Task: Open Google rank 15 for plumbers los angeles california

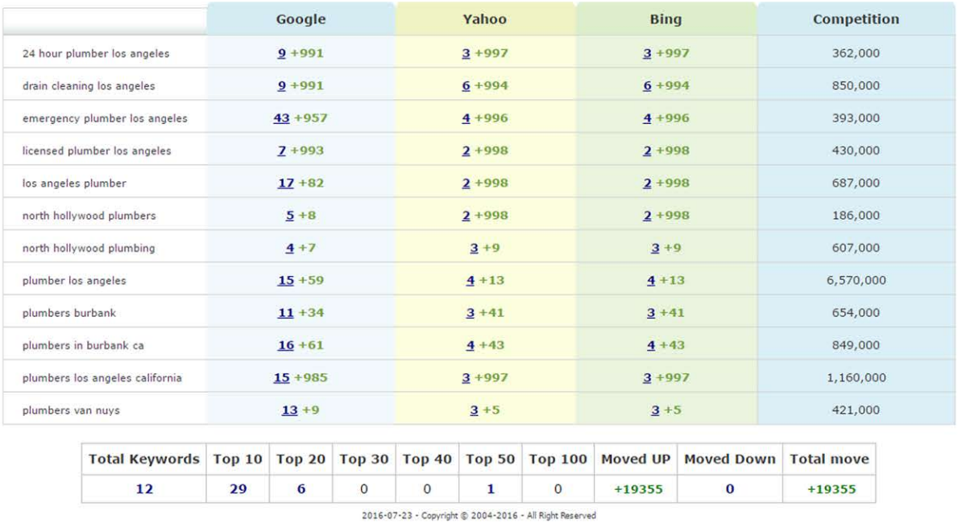Action: click(282, 377)
